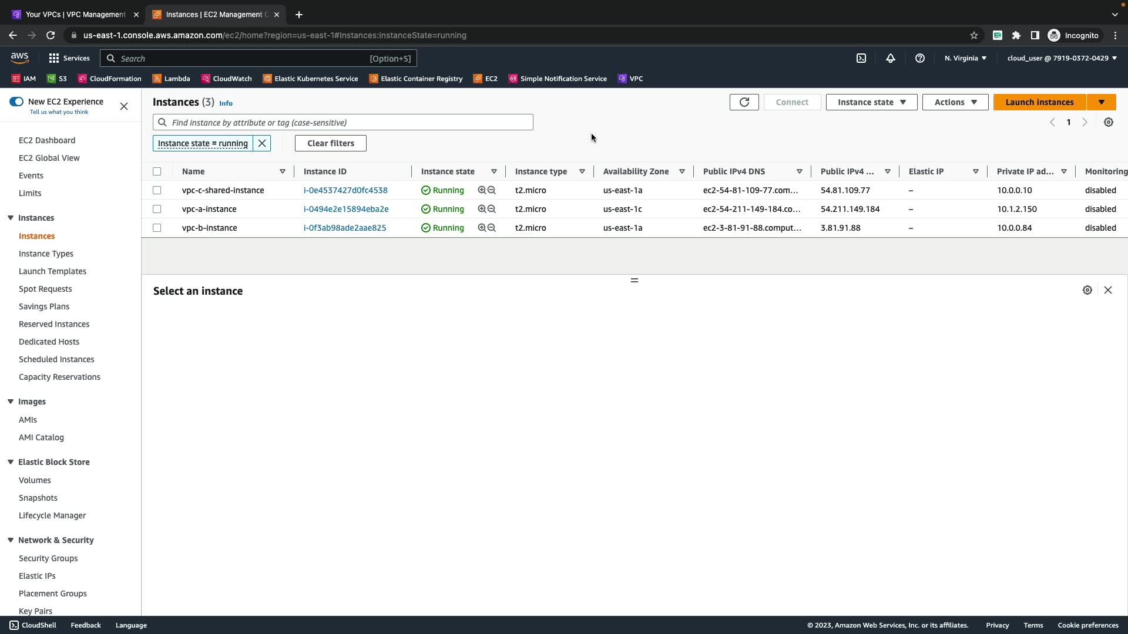
Task: Open the notifications bell icon
Action: (890, 58)
